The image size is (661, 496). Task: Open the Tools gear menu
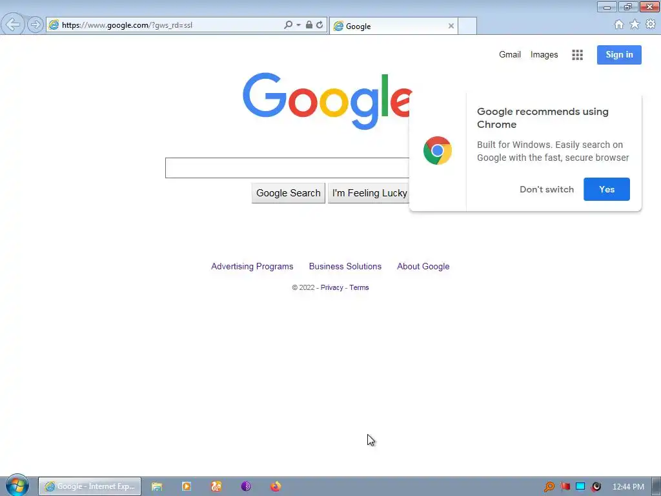(x=651, y=25)
